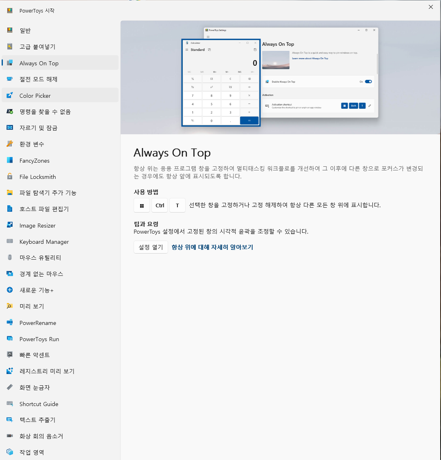
Task: Switch to Color Picker label
Action: (35, 96)
